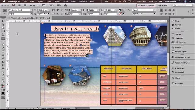This screenshot has width=195, height=110.
Task: Expand the leading 24.78 pt dropdown
Action: click(48, 13)
